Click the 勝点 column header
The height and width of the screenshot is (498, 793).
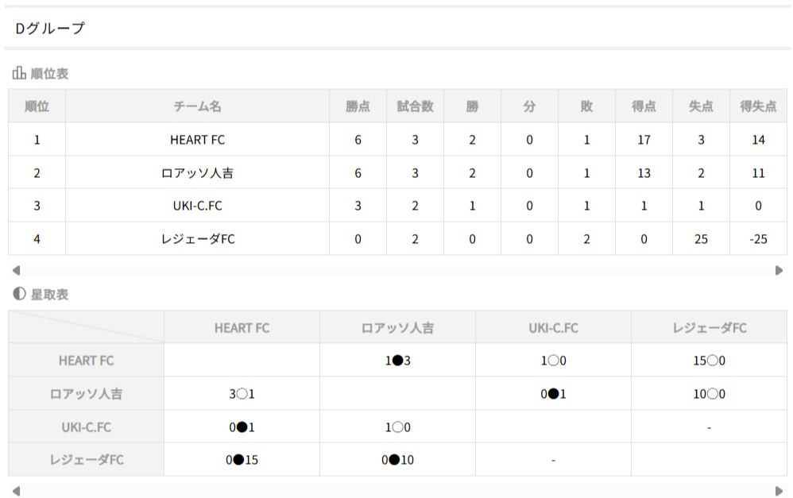[x=358, y=106]
